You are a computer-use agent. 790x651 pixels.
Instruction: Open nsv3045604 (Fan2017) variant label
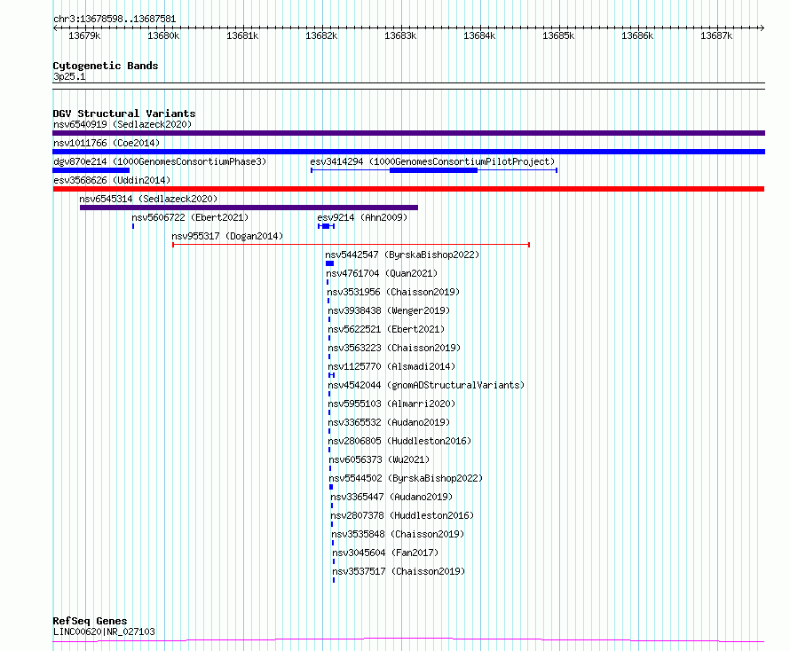pos(385,553)
